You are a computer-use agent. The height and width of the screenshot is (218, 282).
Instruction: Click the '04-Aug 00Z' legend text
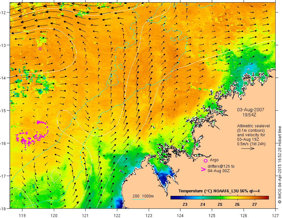click(x=219, y=171)
